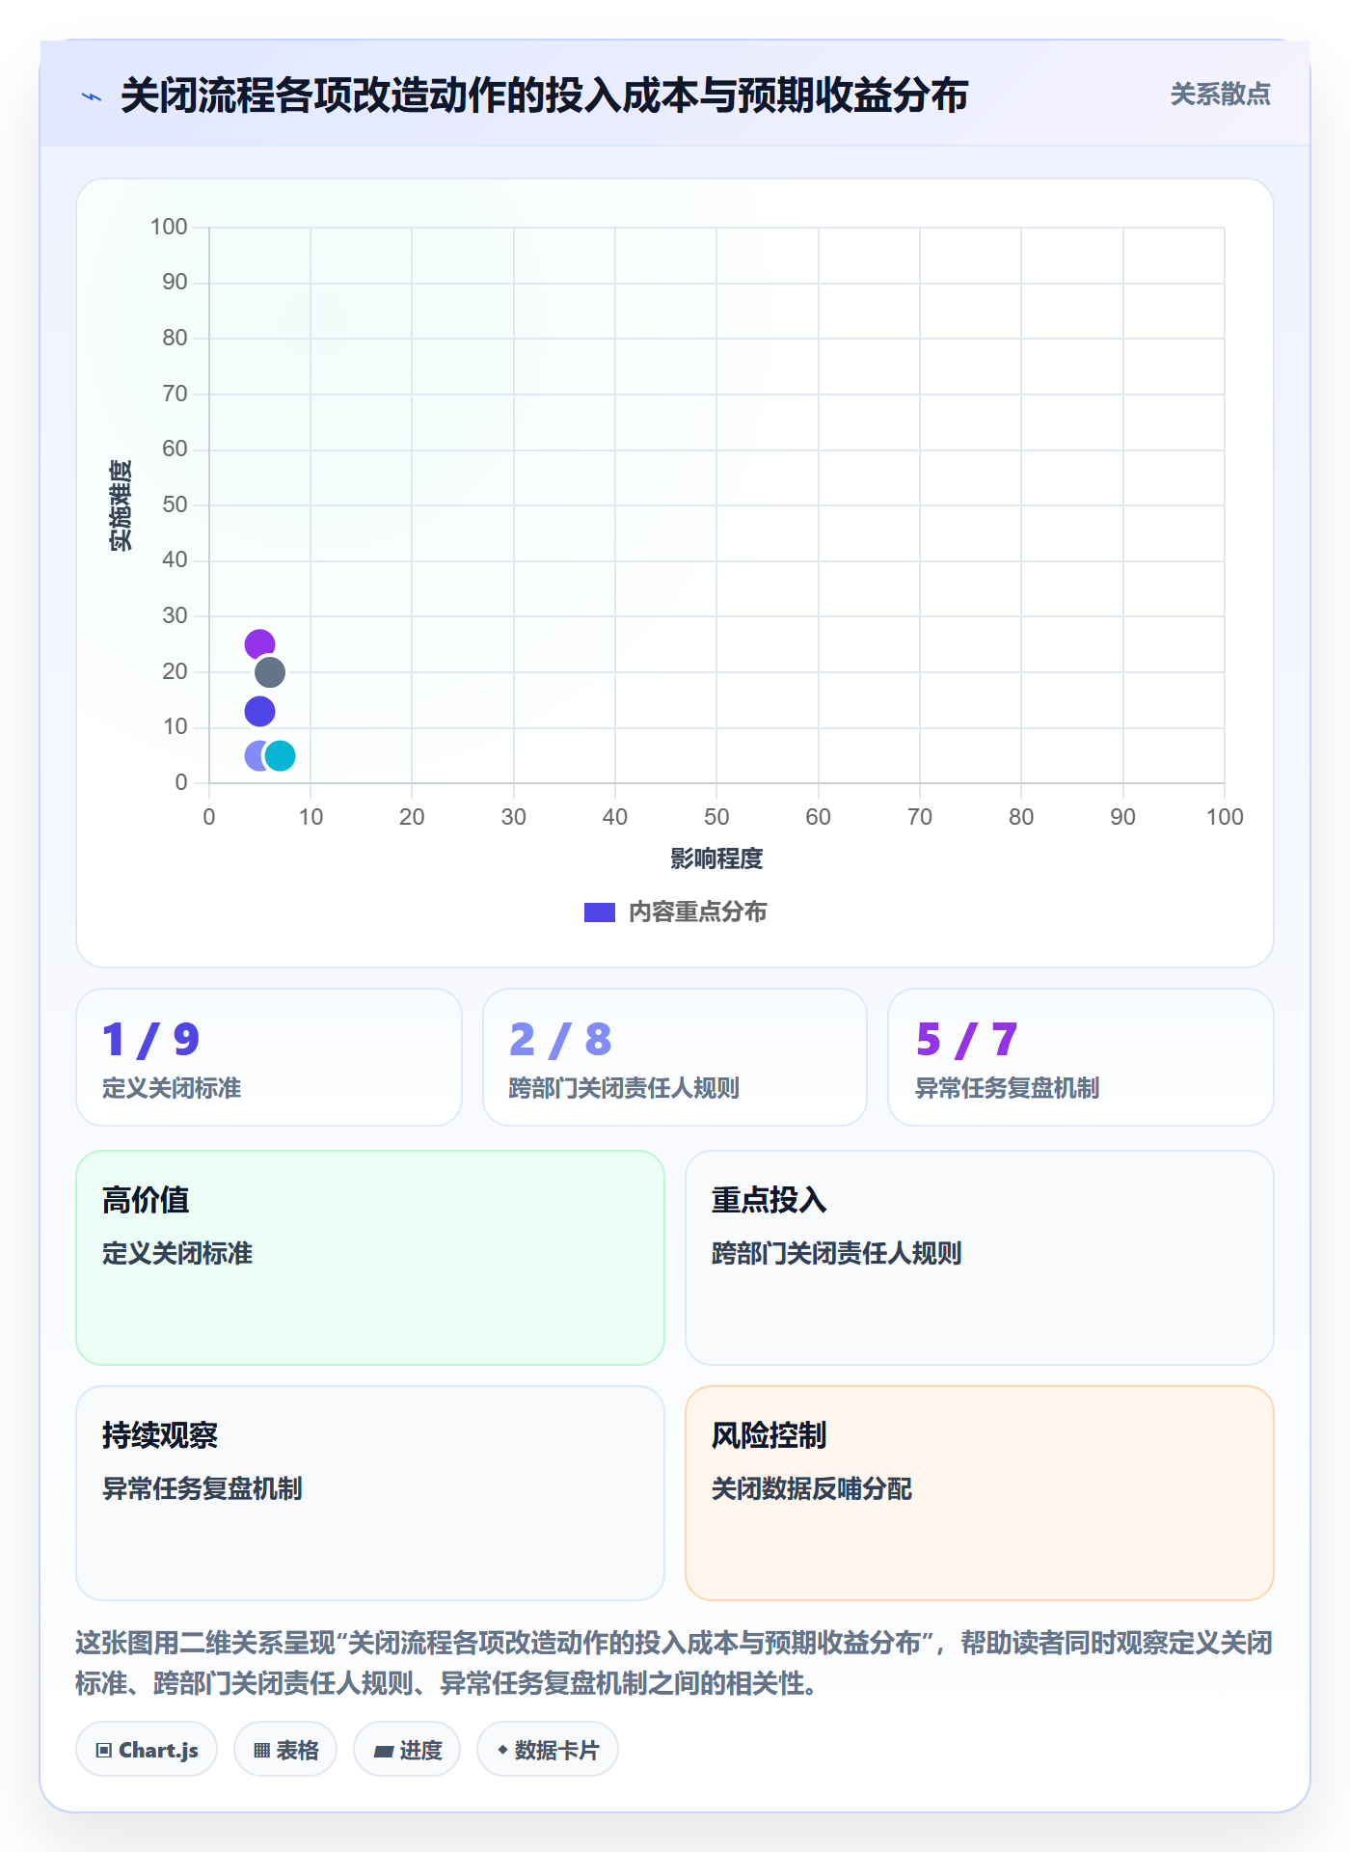Click the 关系散点 label in the header

1220,95
